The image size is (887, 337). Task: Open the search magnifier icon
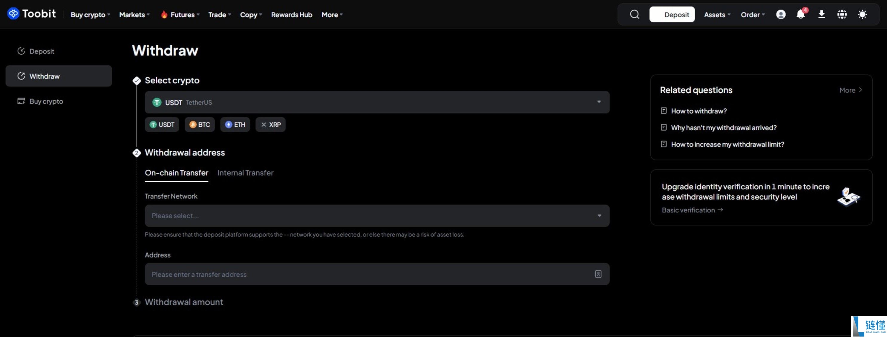[x=634, y=14]
